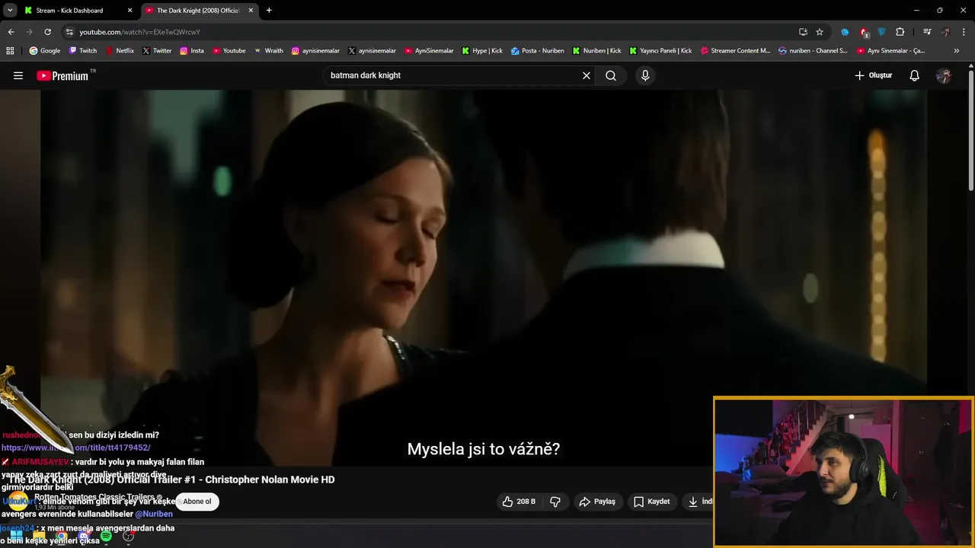Viewport: 975px width, 548px height.
Task: Click the blue Chrome extension icon
Action: tap(845, 32)
